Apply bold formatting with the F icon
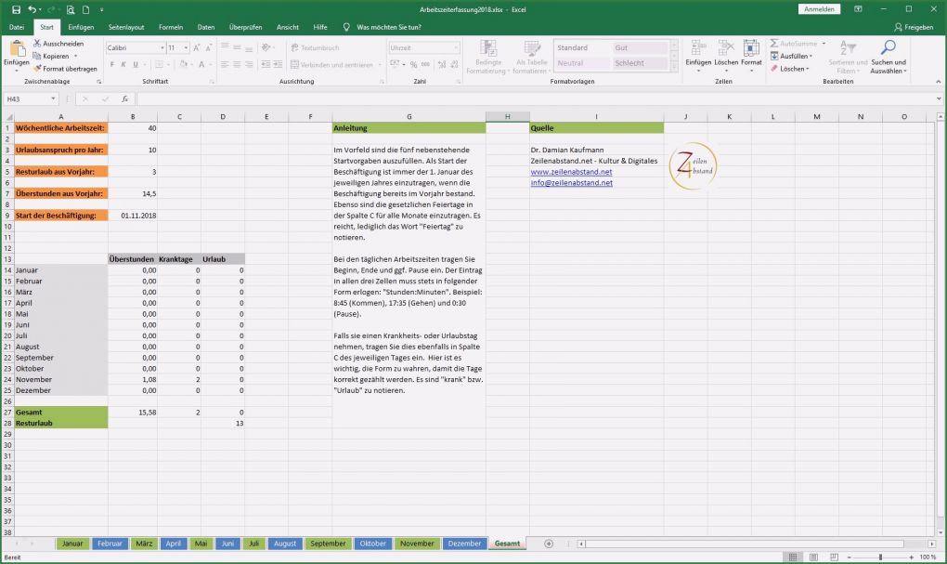This screenshot has width=947, height=564. (111, 64)
